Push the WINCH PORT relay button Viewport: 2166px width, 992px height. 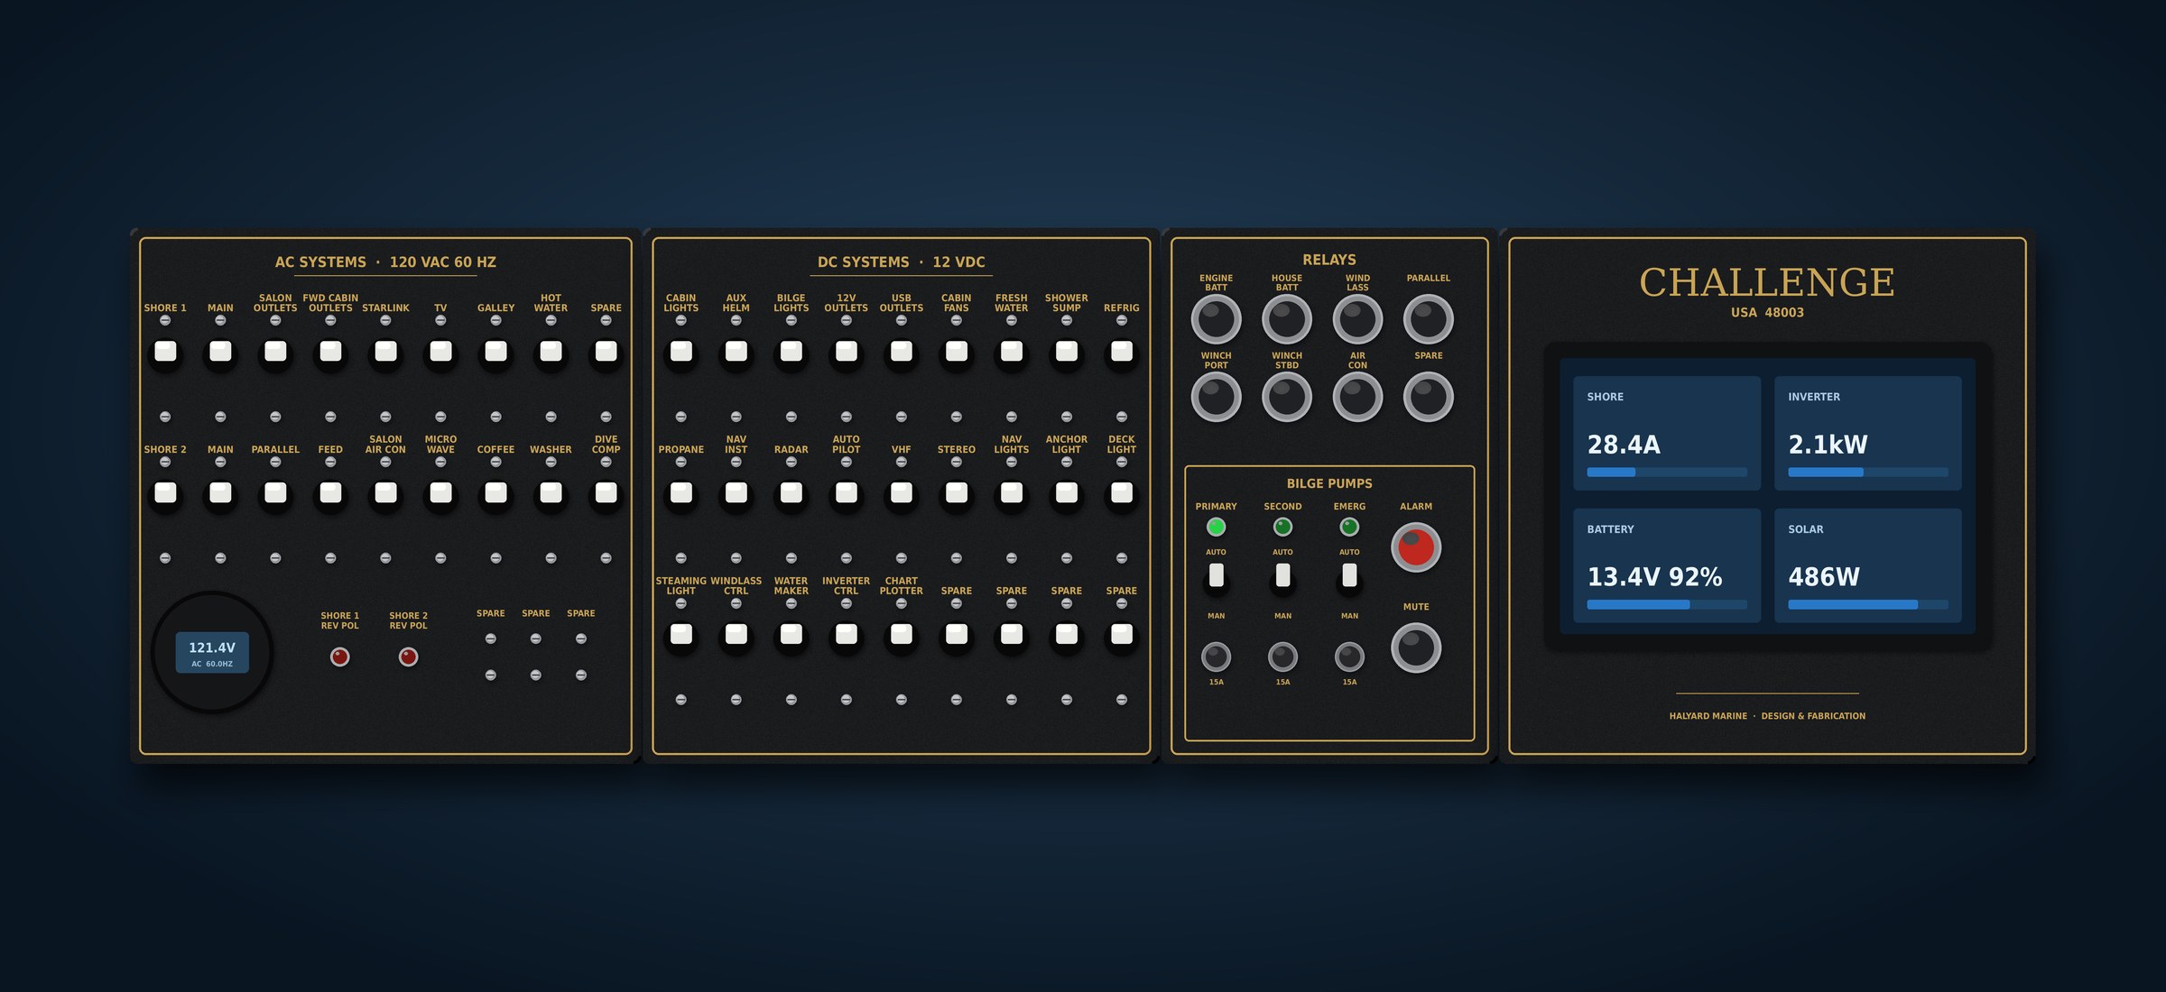click(1217, 397)
